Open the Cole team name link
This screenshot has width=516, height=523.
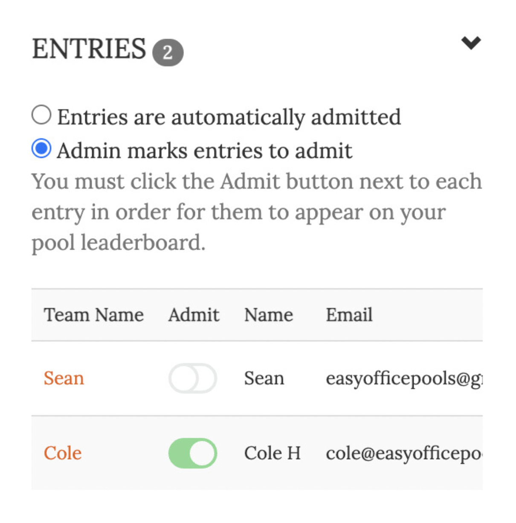(63, 453)
